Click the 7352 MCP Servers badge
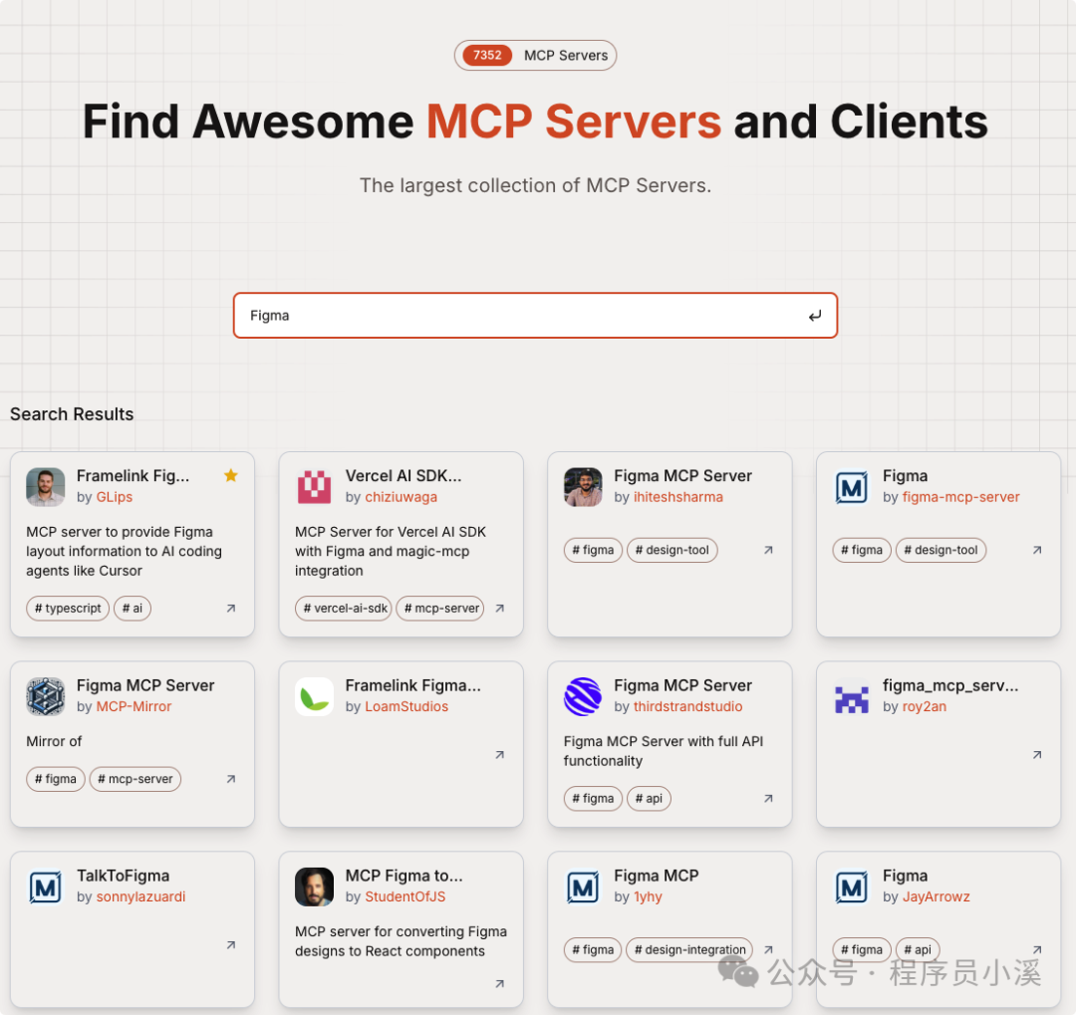Screen dimensions: 1076x1015 click(x=535, y=55)
